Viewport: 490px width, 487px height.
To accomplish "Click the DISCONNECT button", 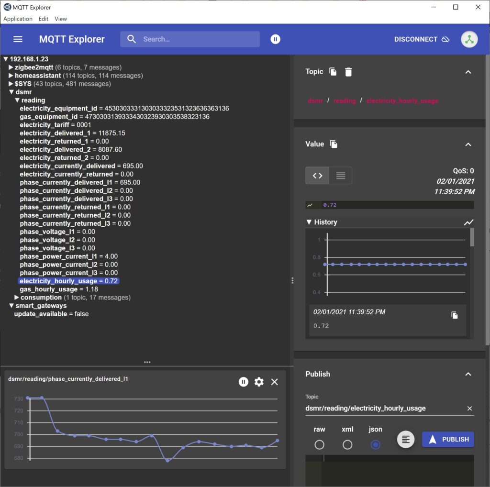I will click(422, 39).
